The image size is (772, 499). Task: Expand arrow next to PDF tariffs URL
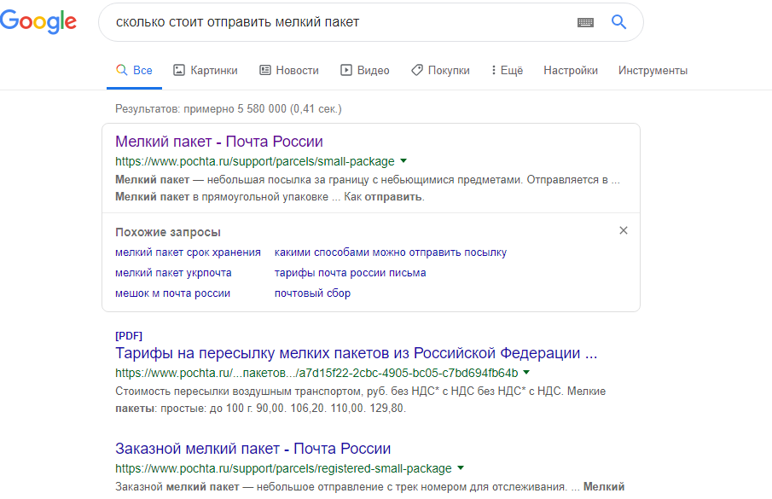(x=526, y=373)
